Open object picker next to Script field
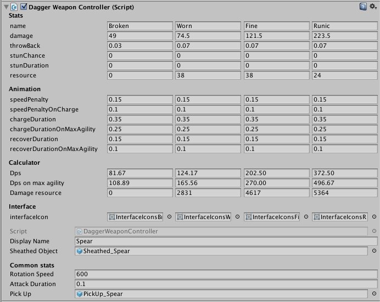This screenshot has width=380, height=302. (x=374, y=231)
